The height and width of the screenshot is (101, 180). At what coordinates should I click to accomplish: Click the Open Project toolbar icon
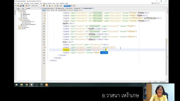click(21, 6)
